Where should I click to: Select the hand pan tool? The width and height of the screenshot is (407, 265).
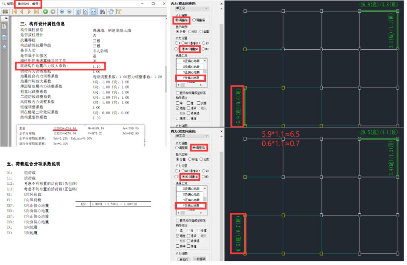[111, 12]
